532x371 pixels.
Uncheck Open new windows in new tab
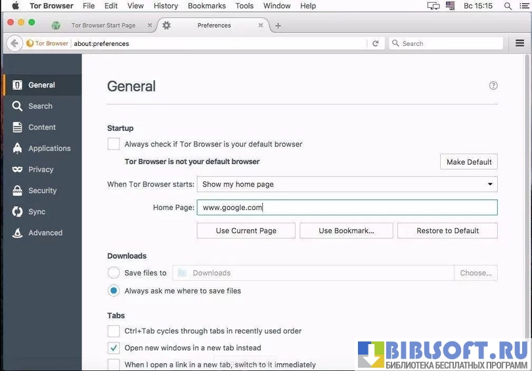[x=114, y=348]
